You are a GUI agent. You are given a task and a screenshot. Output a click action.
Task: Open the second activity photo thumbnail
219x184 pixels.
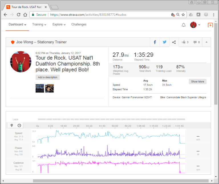click(x=49, y=88)
